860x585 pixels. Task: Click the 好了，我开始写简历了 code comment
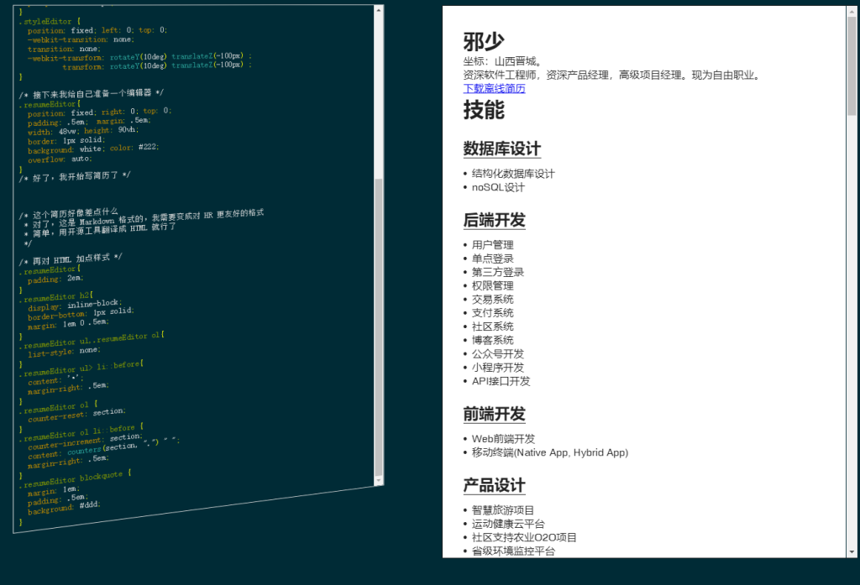76,178
